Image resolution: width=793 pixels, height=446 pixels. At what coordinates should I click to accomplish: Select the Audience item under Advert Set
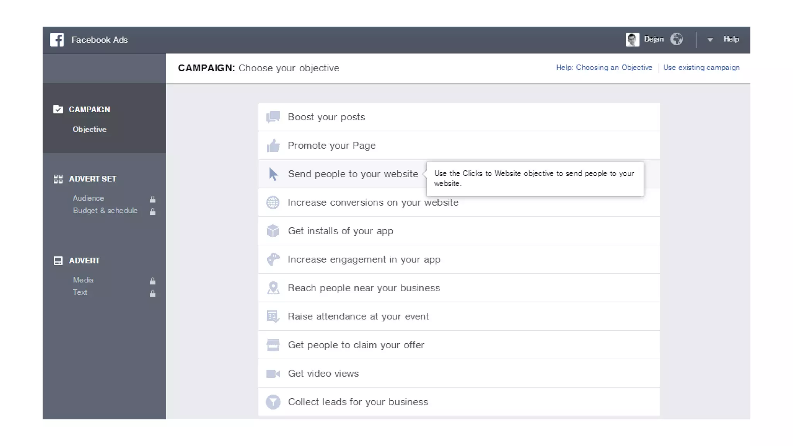coord(88,198)
